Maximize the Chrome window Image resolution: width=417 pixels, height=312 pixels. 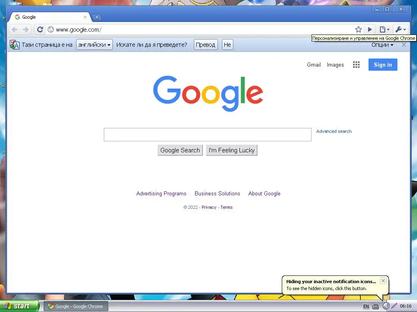[387, 9]
